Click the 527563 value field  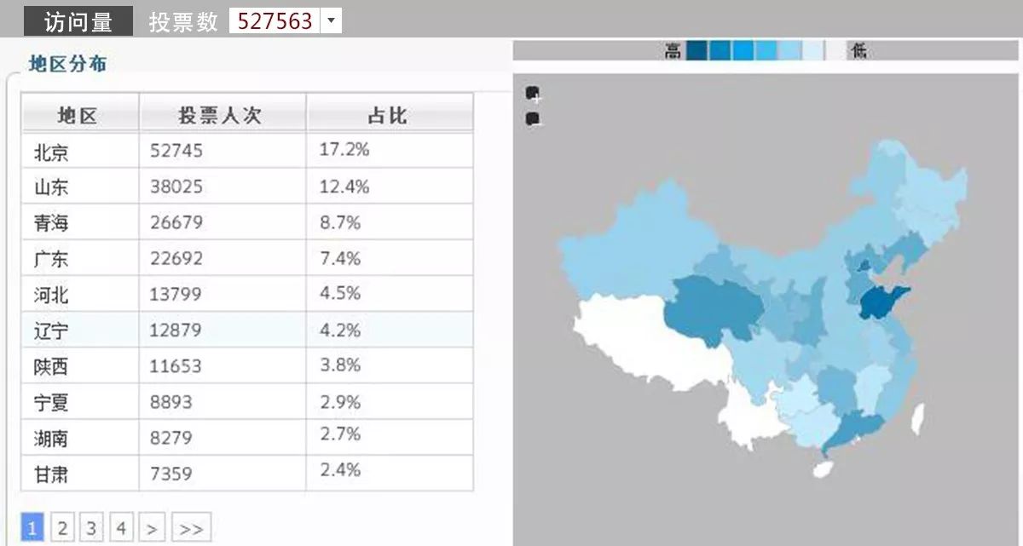coord(275,21)
